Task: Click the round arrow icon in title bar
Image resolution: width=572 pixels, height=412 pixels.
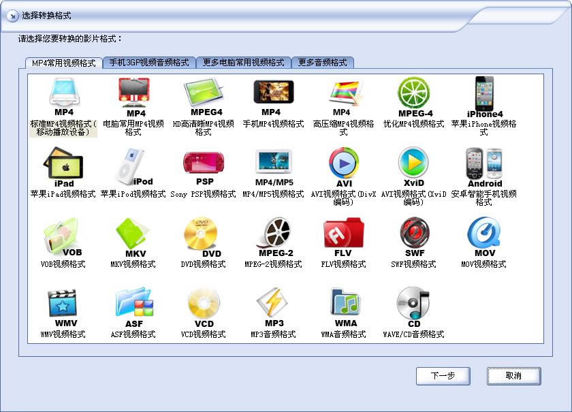Action: [x=12, y=16]
